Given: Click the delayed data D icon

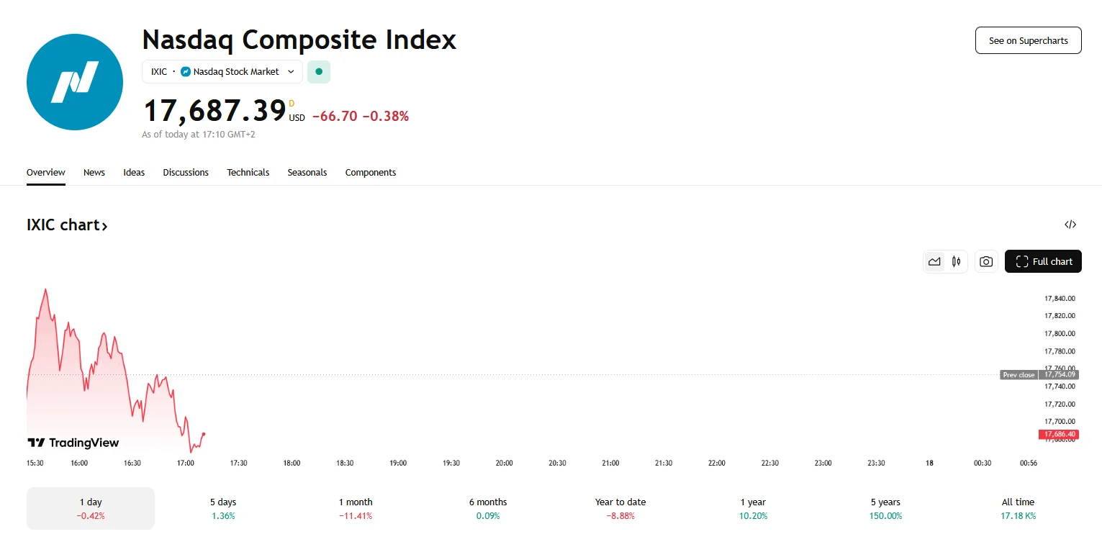Looking at the screenshot, I should 292,104.
